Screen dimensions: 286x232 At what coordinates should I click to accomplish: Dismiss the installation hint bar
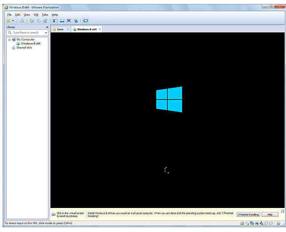(x=282, y=211)
